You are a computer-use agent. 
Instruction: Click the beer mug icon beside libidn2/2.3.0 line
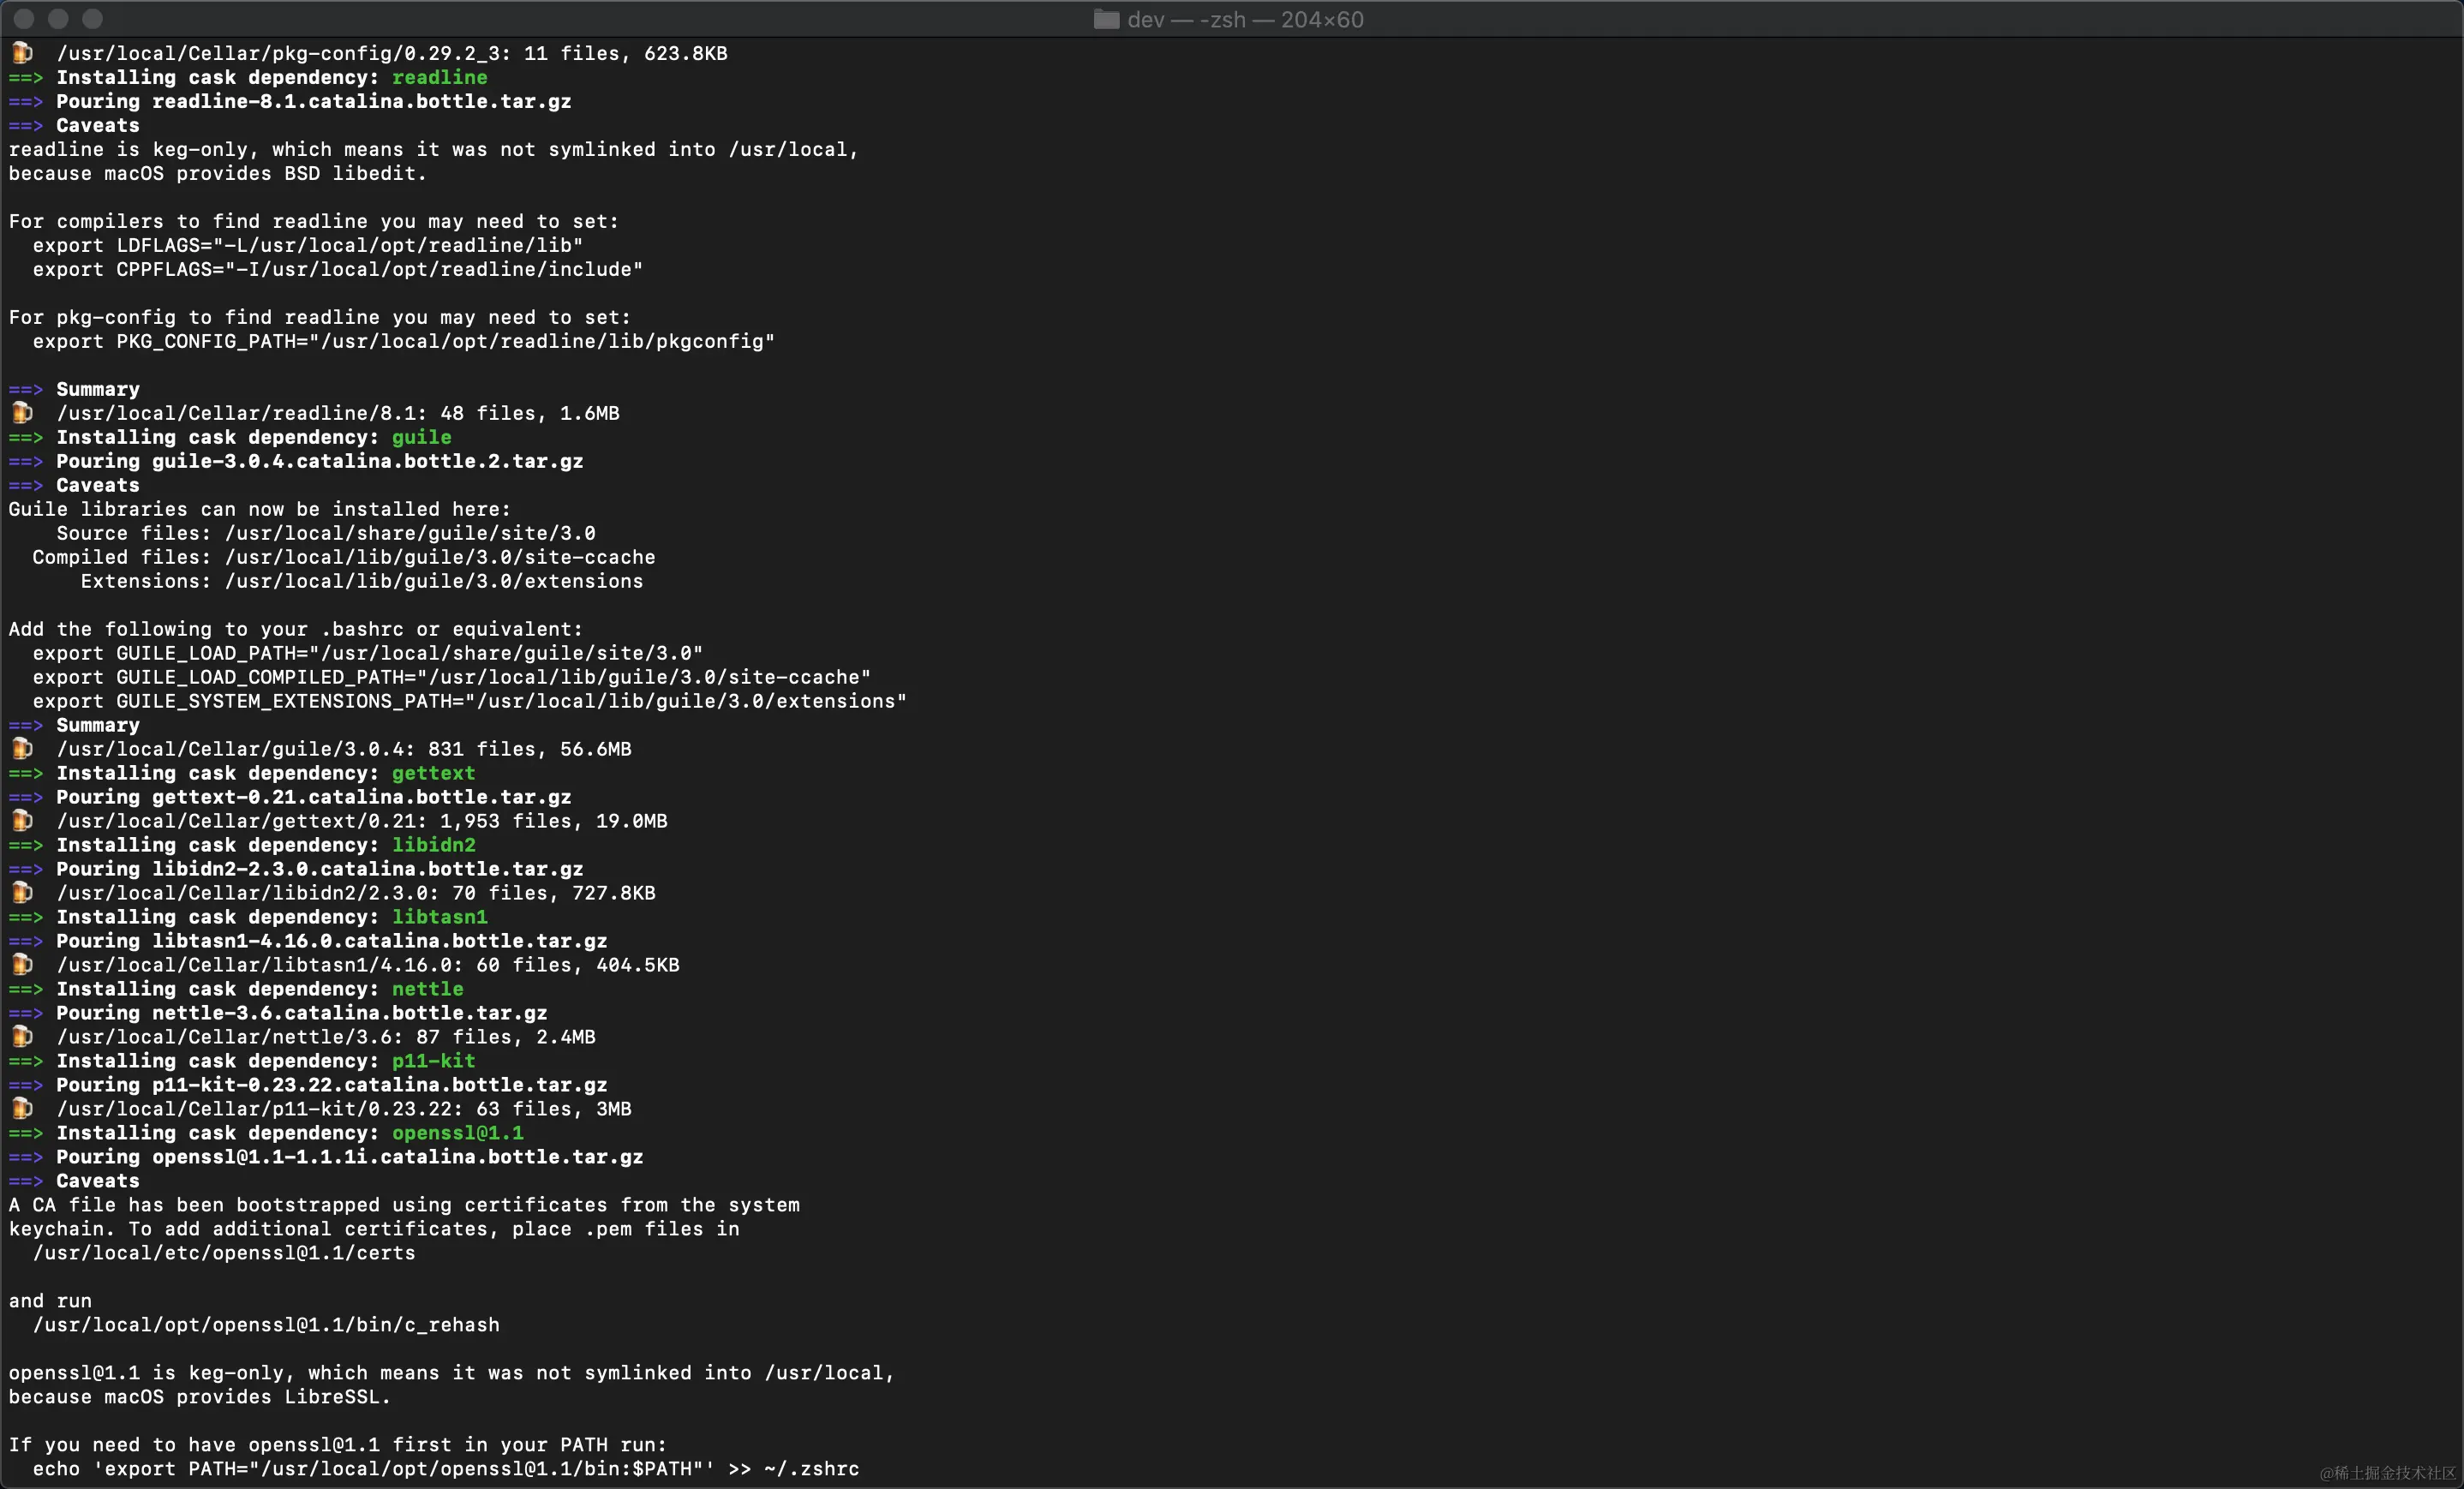(x=22, y=893)
